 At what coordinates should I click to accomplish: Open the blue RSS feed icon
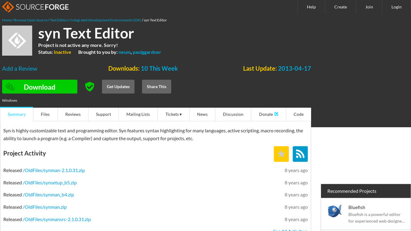point(300,154)
